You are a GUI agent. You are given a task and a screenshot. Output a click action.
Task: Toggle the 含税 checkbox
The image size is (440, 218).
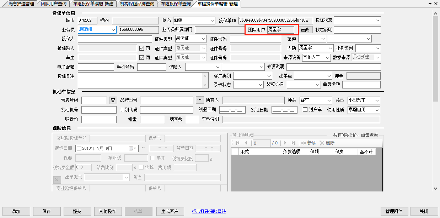[x=141, y=167]
